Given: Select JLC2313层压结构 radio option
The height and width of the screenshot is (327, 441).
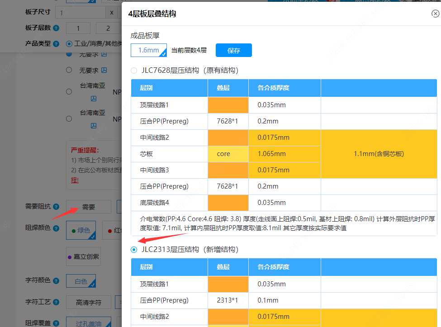Looking at the screenshot, I should (133, 250).
